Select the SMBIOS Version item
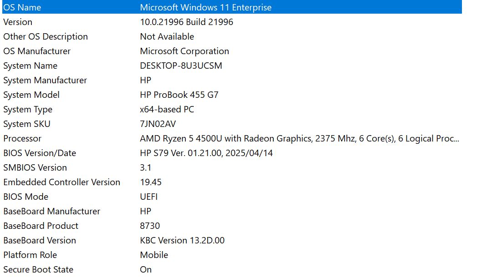Viewport: 487px width, 278px height. click(x=35, y=167)
